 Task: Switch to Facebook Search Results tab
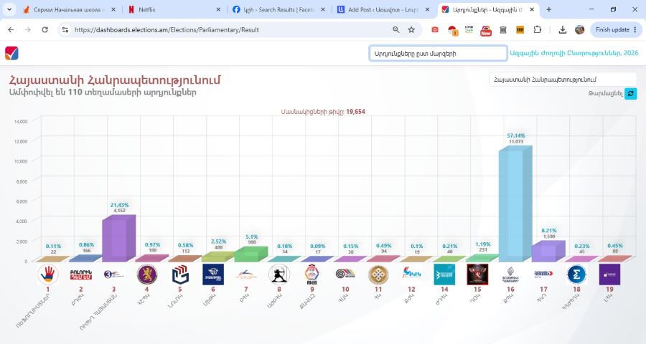click(278, 9)
